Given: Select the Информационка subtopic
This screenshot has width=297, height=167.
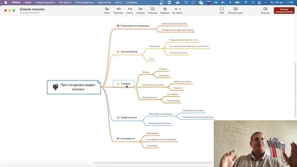Looking at the screenshot, I should pos(149,97).
